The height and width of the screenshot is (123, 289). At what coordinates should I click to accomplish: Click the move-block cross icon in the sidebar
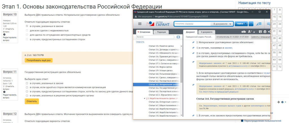pyautogui.click(x=279, y=102)
